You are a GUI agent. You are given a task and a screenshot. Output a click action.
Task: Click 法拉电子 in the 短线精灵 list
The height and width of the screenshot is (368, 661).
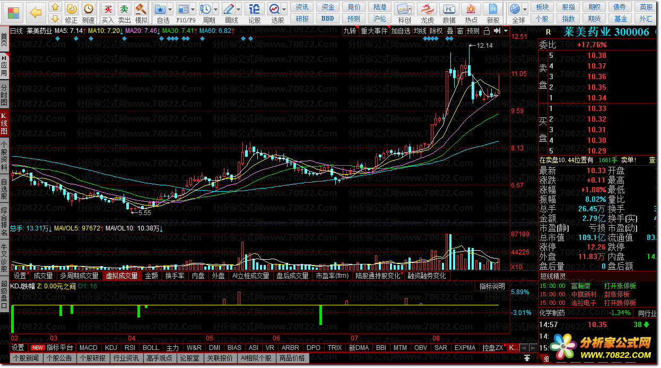tap(583, 303)
